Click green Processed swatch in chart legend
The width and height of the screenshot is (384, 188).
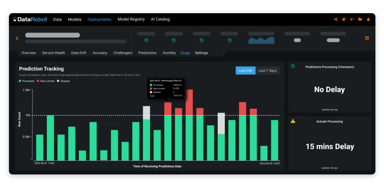[x=20, y=81]
